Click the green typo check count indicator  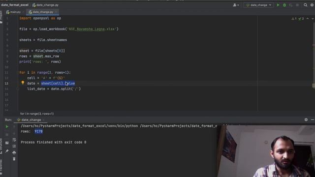tap(301, 19)
